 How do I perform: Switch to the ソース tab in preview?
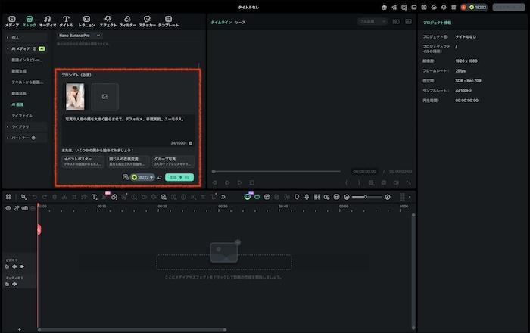[240, 23]
